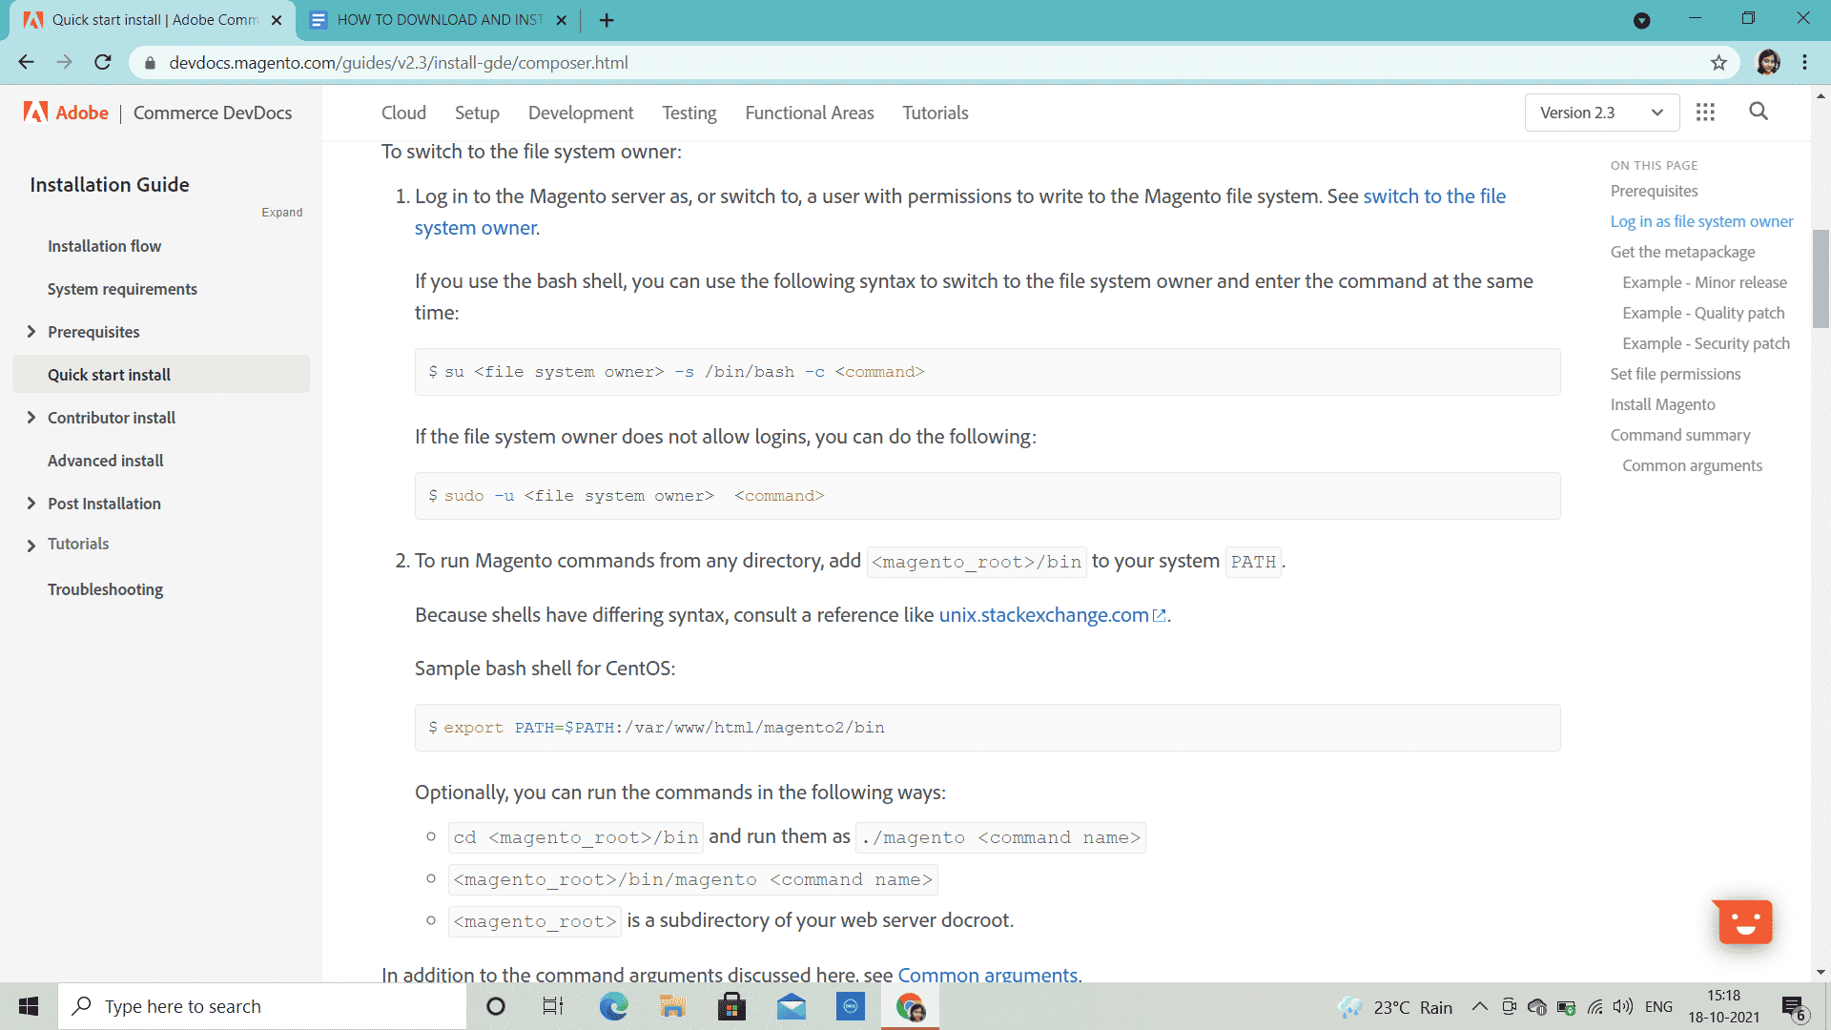Image resolution: width=1831 pixels, height=1030 pixels.
Task: Click the Chrome icon in the taskbar
Action: point(910,1006)
